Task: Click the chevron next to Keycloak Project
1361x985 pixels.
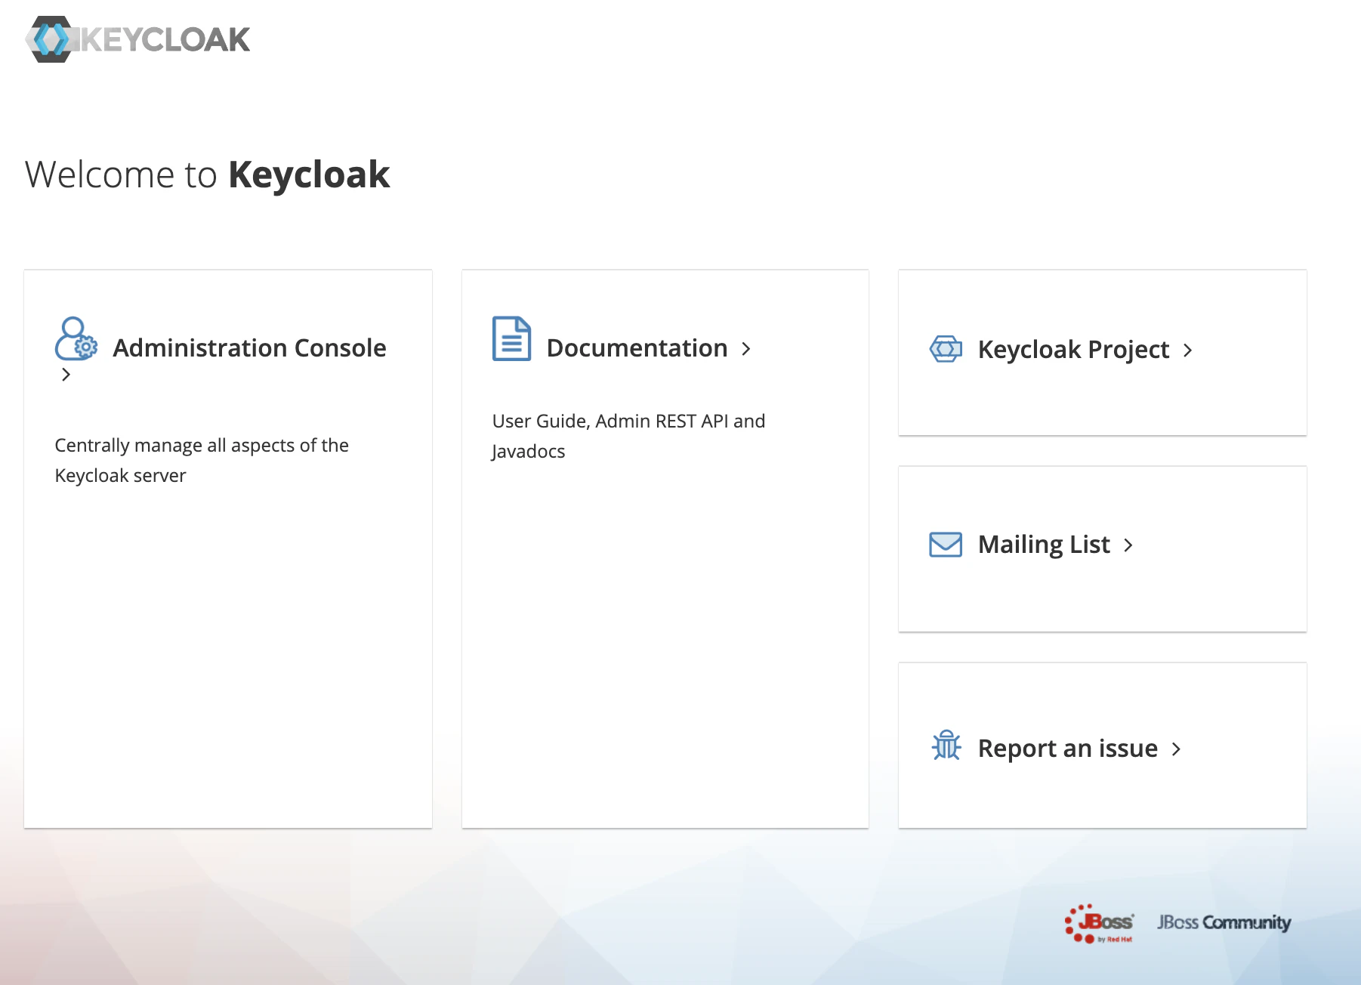Action: 1187,350
